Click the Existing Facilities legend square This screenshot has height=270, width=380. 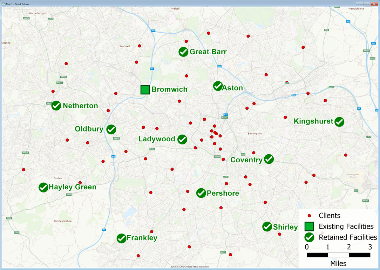[x=309, y=227]
